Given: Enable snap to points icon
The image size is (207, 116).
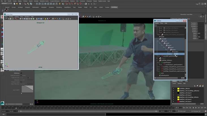Looking at the screenshot, I should coord(72,4).
